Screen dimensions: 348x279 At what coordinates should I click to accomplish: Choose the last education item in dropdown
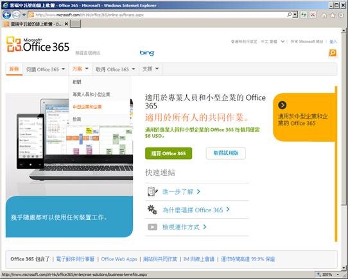pyautogui.click(x=77, y=119)
